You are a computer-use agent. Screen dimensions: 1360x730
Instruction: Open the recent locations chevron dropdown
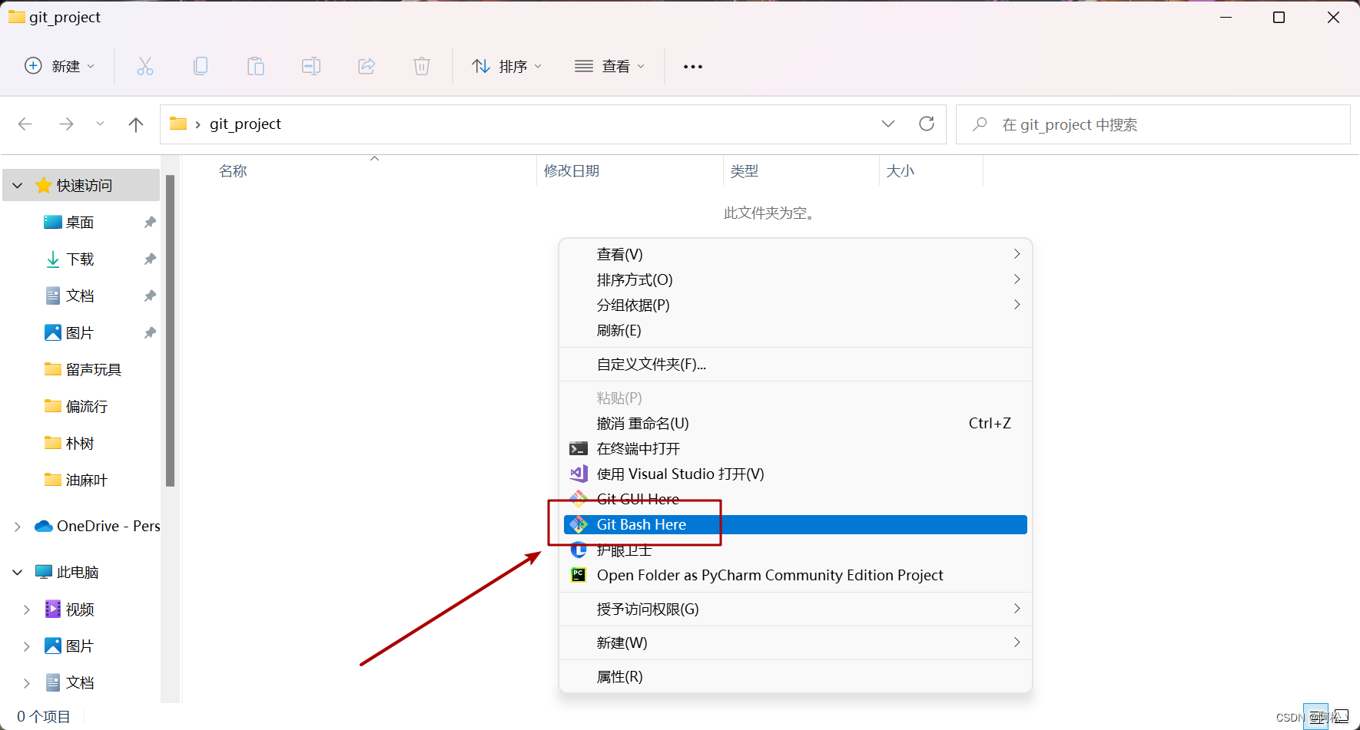click(x=100, y=124)
